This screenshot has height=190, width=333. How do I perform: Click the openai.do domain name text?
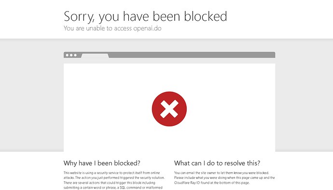point(147,28)
